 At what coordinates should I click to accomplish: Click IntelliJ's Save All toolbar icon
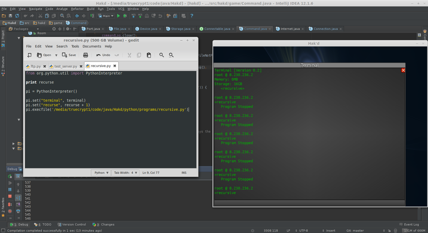[10, 16]
